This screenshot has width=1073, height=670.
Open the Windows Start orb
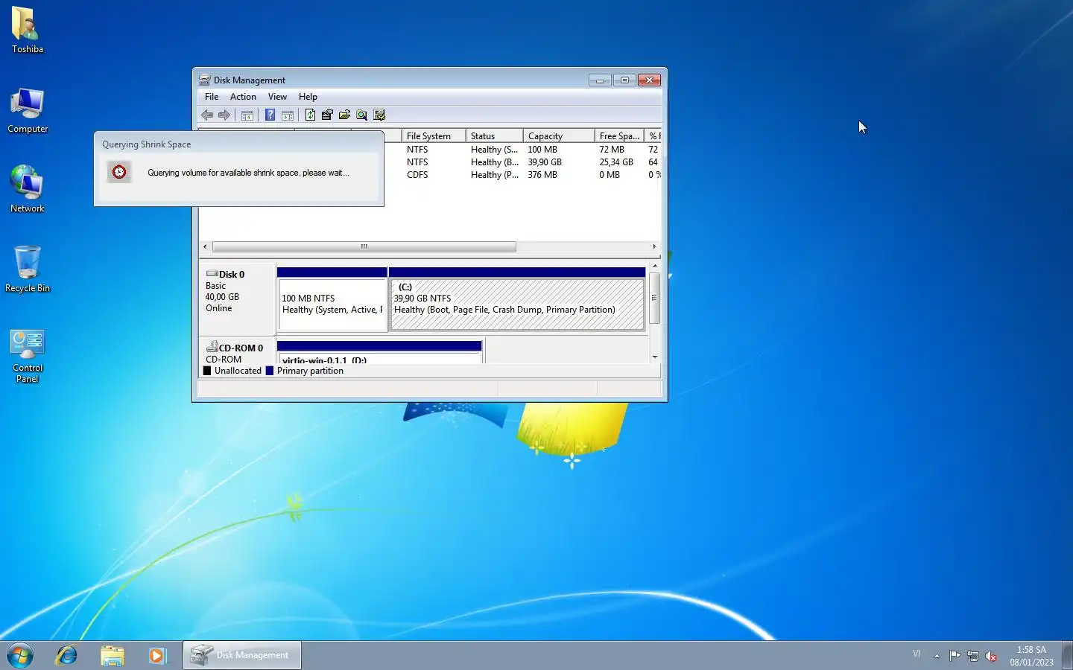20,655
